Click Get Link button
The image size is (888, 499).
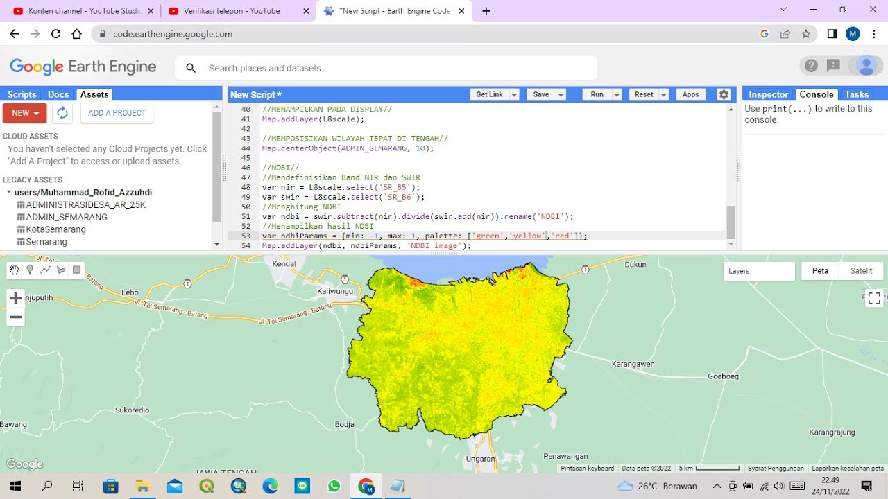coord(490,95)
